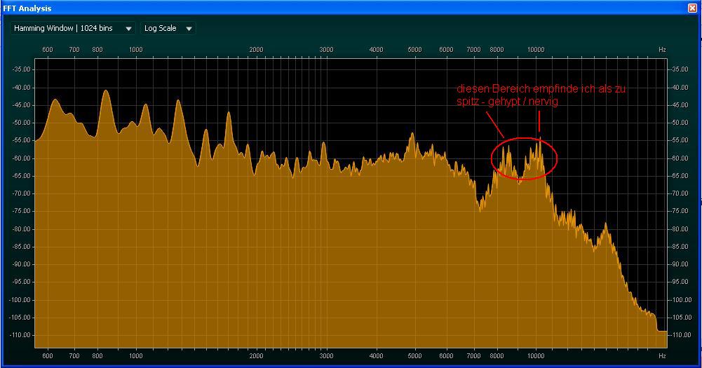702x368 pixels.
Task: Click the Hz label at top right of graph
Action: 661,50
